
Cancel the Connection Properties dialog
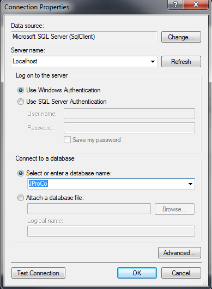181,273
